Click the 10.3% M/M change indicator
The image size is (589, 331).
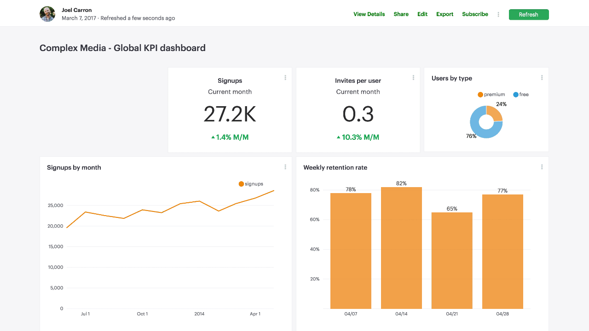pos(358,137)
